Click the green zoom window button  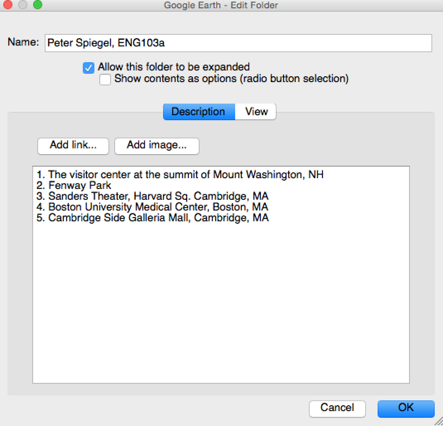[38, 5]
